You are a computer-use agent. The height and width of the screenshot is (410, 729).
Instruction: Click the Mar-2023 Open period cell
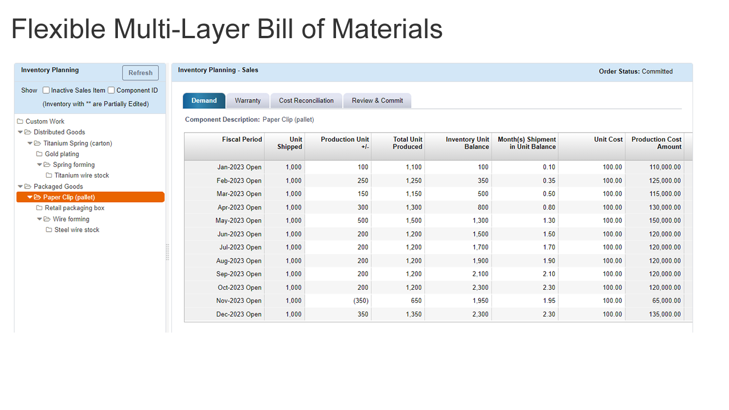click(x=224, y=194)
